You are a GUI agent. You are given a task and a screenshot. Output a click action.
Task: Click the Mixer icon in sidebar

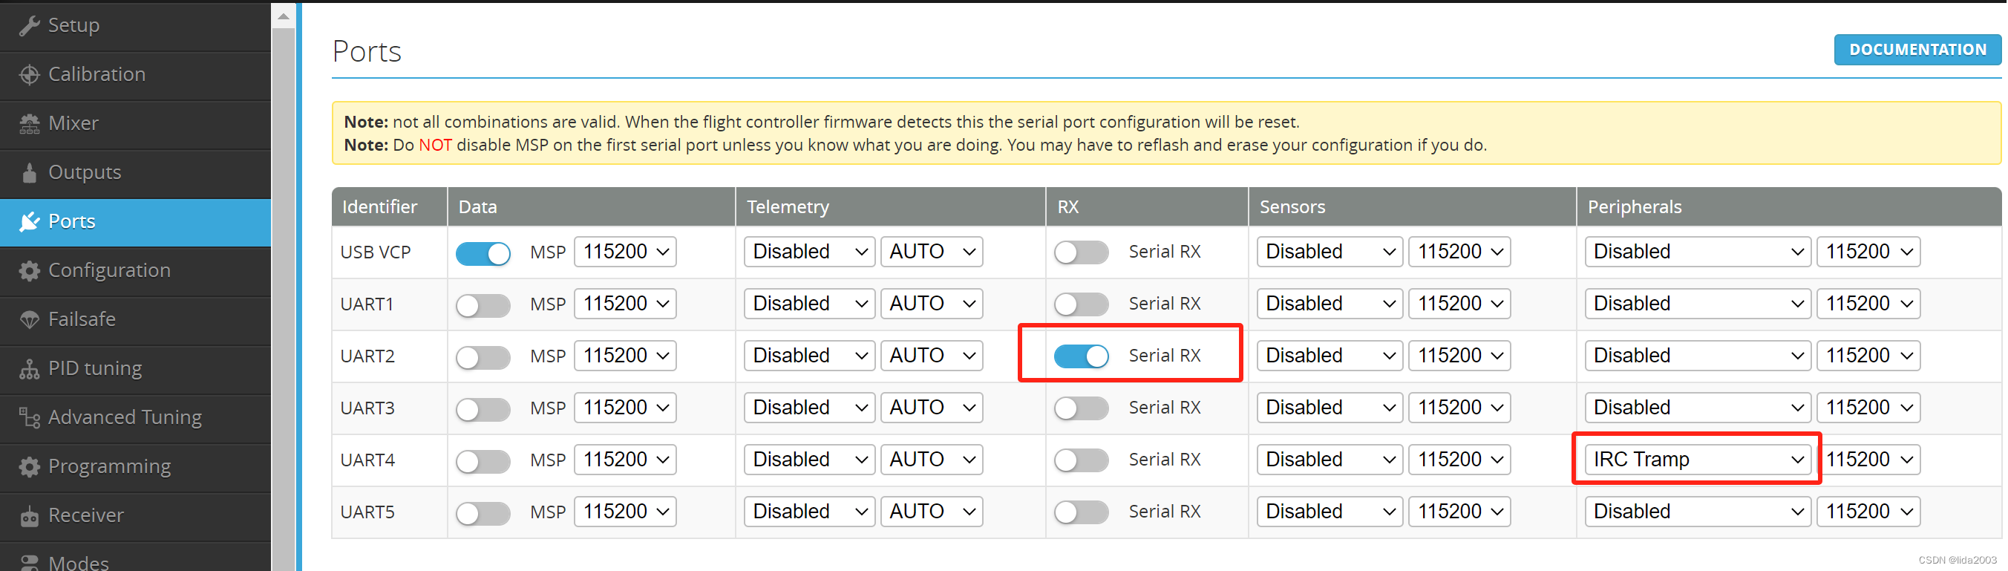point(30,124)
